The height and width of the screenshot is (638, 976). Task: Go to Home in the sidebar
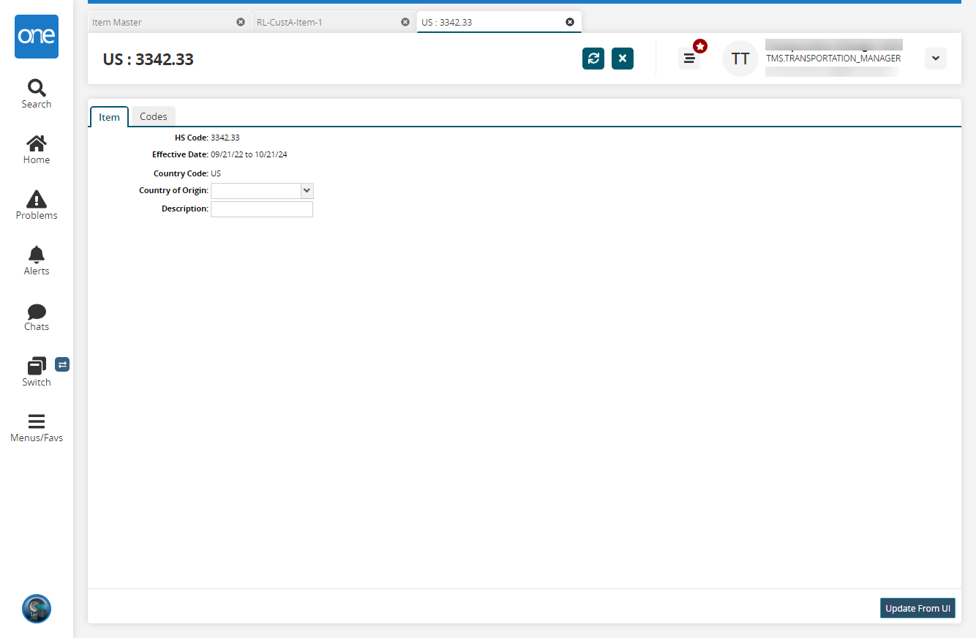tap(37, 149)
